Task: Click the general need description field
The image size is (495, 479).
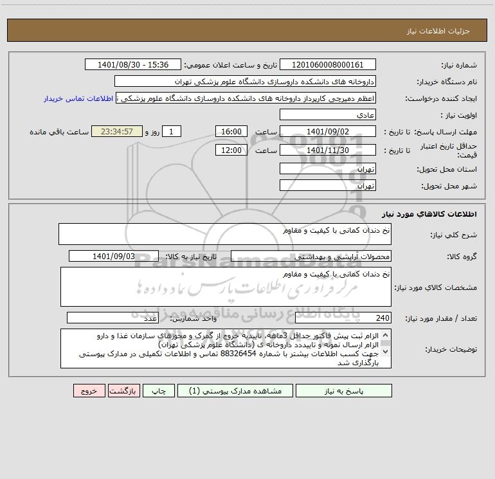Action: (225, 234)
